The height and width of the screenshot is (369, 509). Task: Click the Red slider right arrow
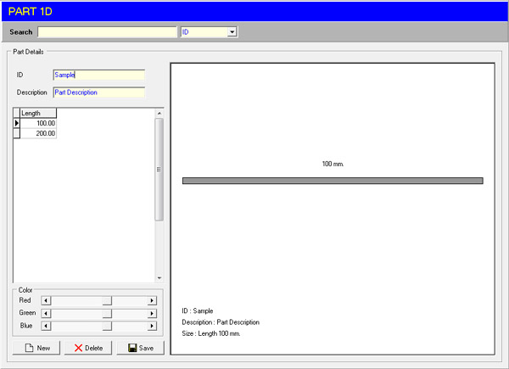click(x=152, y=300)
